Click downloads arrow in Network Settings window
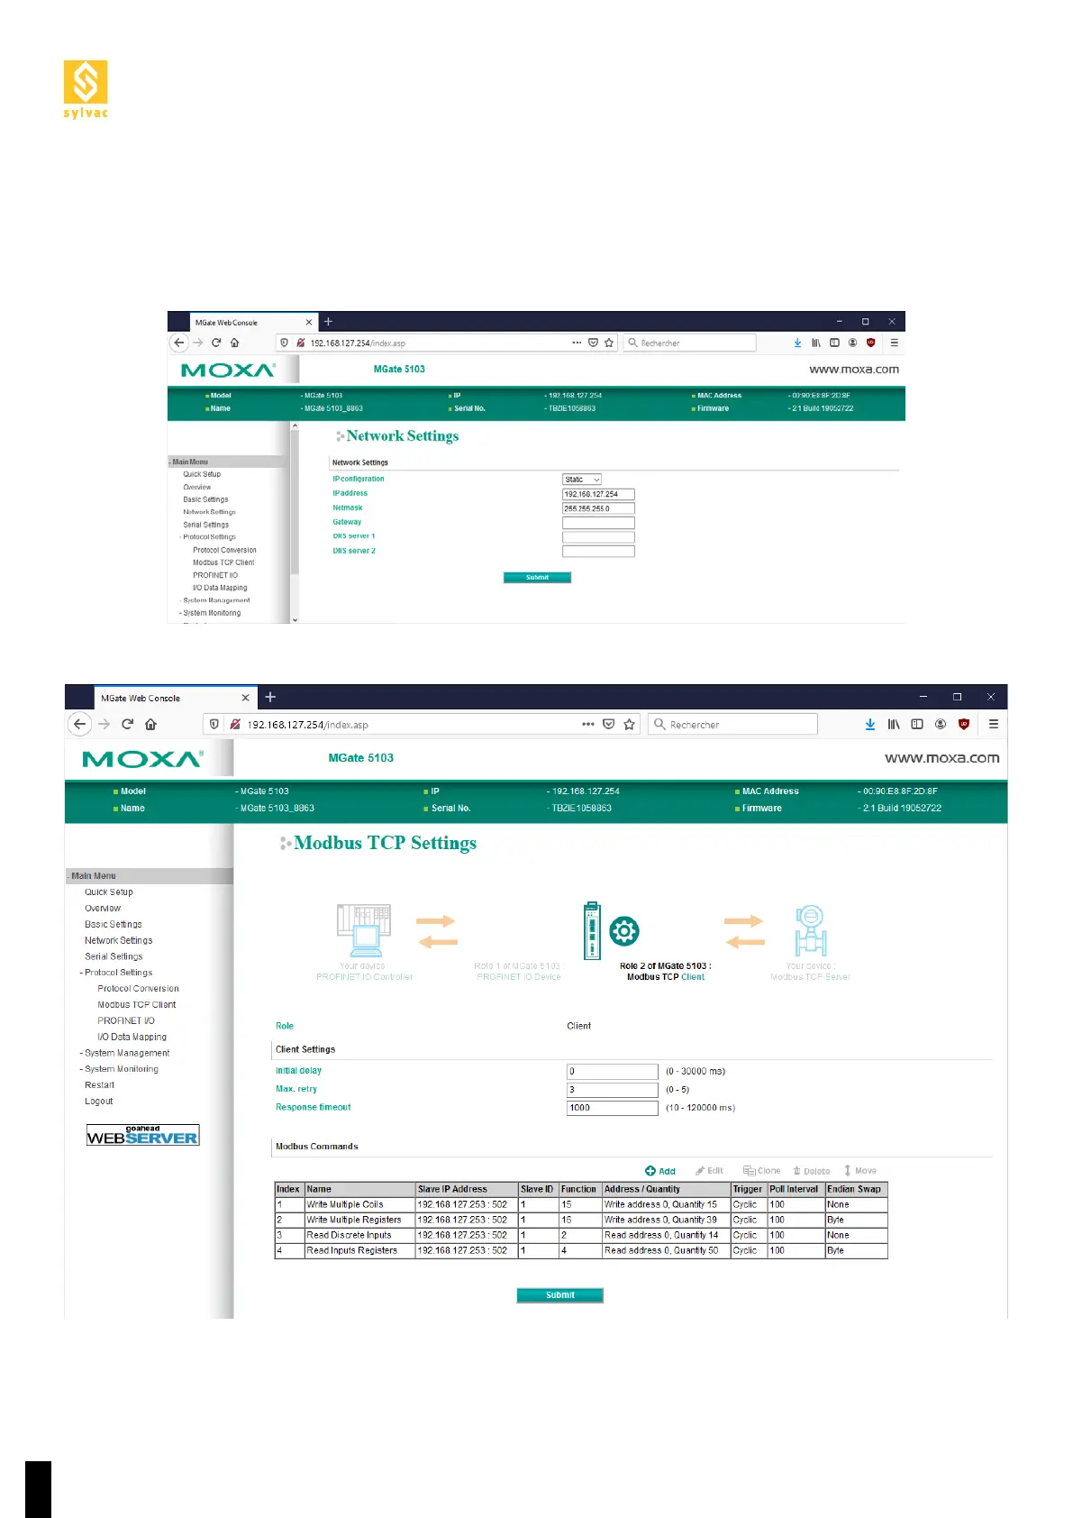Viewport: 1073px width, 1518px height. (797, 343)
